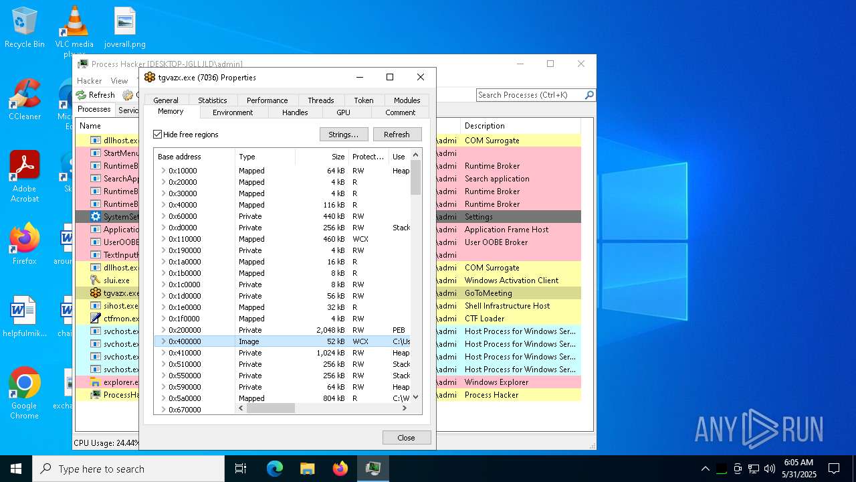Sort memory list by Type column
Image resolution: width=856 pixels, height=482 pixels.
265,157
